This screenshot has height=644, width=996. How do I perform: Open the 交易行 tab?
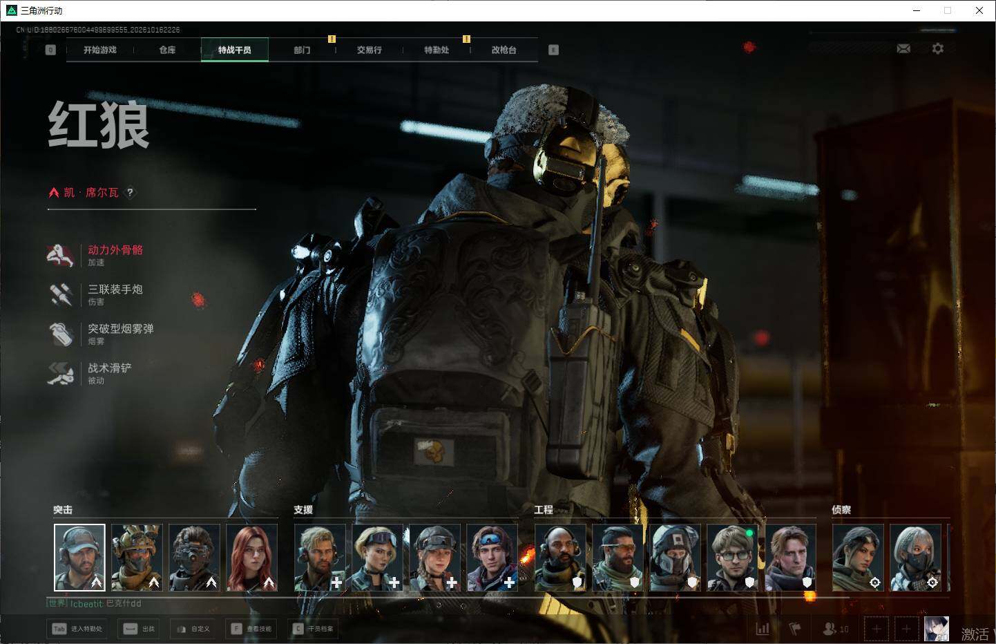[x=370, y=50]
